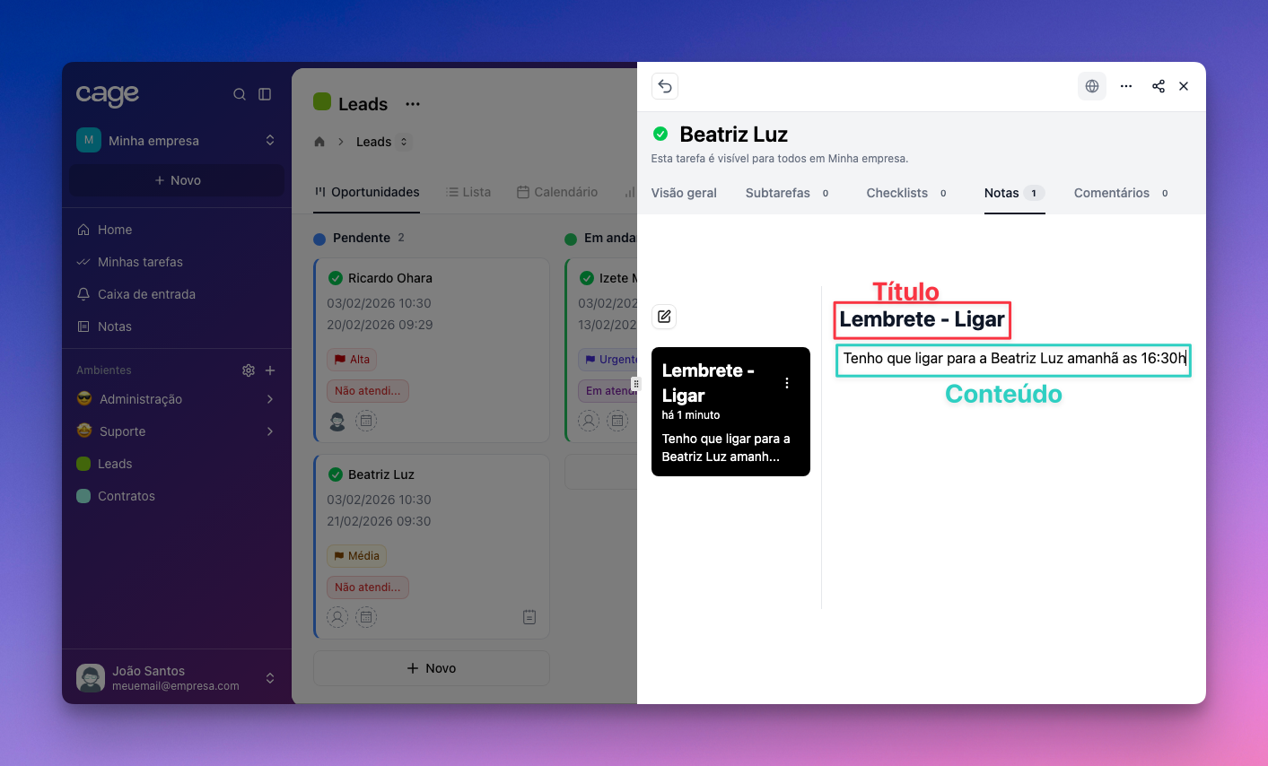The image size is (1268, 766).
Task: Open Ambientes settings gear
Action: click(249, 370)
